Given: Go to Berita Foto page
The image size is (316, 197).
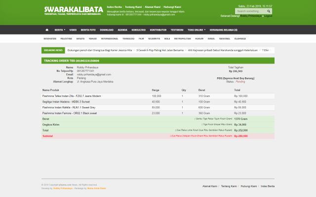Looking at the screenshot, I should click(89, 30).
